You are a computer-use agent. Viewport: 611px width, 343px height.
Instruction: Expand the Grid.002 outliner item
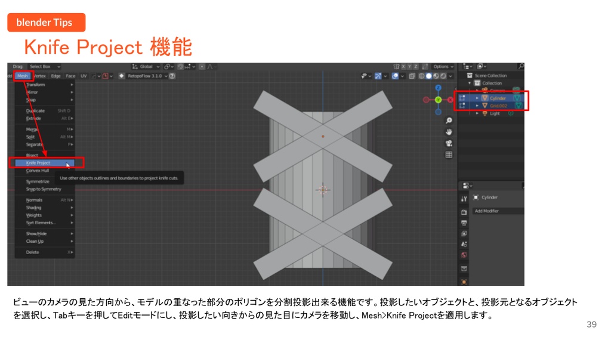477,106
